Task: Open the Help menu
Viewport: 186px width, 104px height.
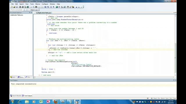Action: [58, 4]
